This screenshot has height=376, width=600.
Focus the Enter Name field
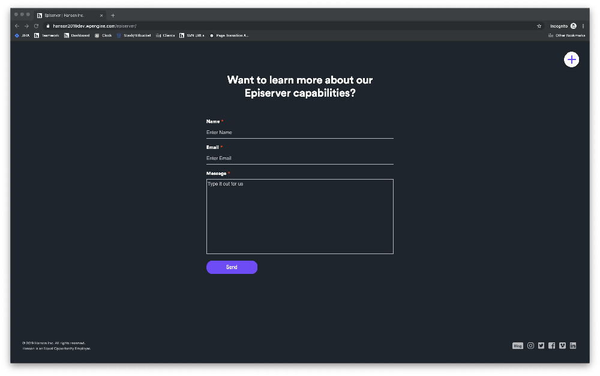pos(299,133)
